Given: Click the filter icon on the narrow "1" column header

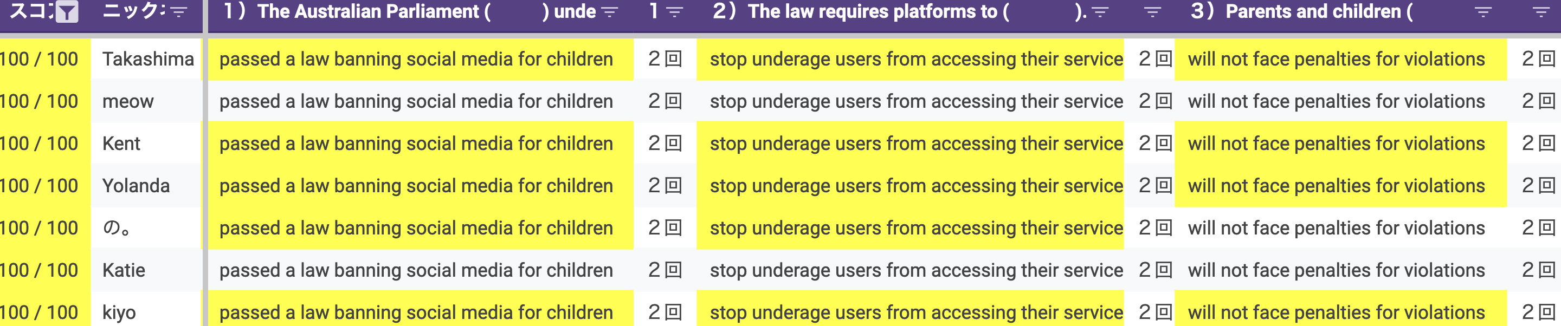Looking at the screenshot, I should [x=674, y=12].
